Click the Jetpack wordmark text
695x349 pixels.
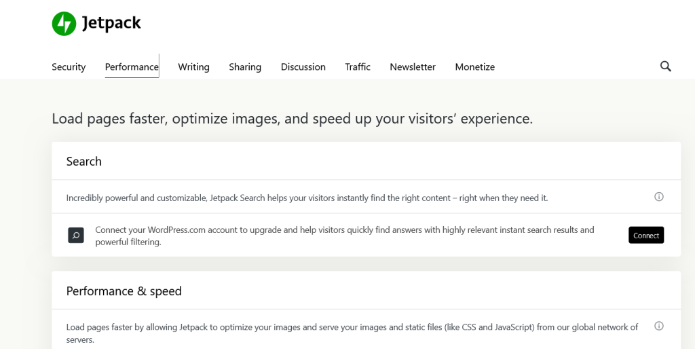[111, 24]
